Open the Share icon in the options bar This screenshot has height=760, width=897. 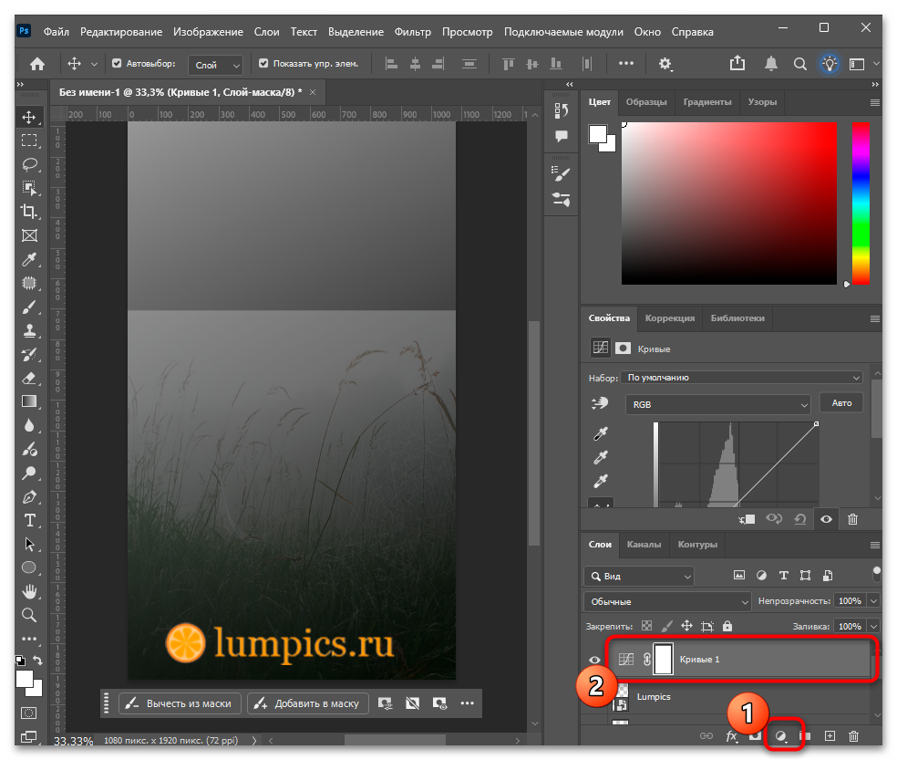[x=737, y=63]
